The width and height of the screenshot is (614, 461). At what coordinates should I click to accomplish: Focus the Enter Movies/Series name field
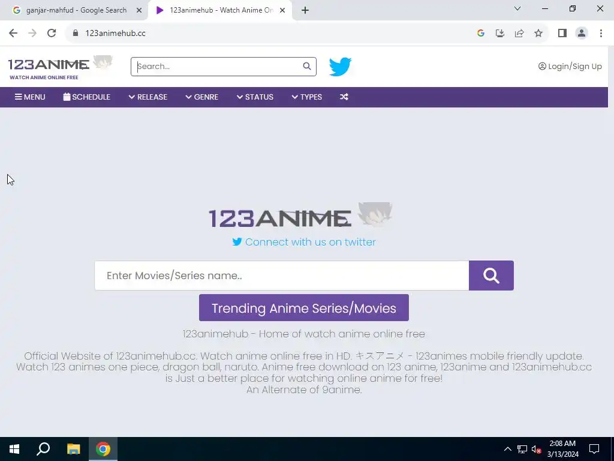[x=282, y=276]
